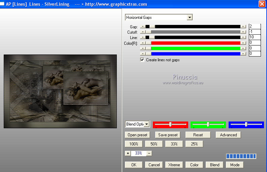This screenshot has height=172, width=267.
Task: Click left arrow of Line slider
Action: tap(143, 37)
